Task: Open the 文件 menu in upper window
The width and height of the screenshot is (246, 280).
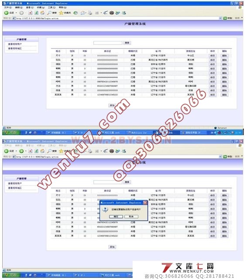Action: 8,7
